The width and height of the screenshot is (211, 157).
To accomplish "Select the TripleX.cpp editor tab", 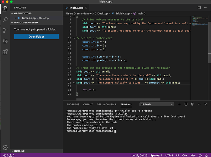I will pos(76,8).
